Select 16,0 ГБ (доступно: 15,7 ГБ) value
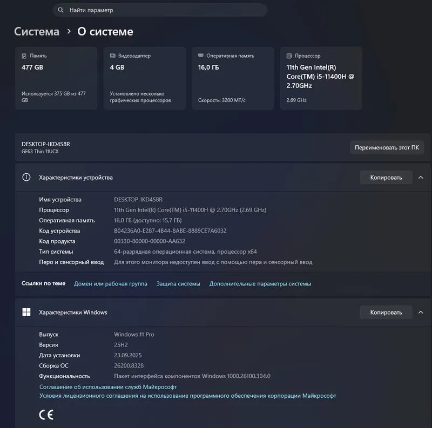 point(147,220)
